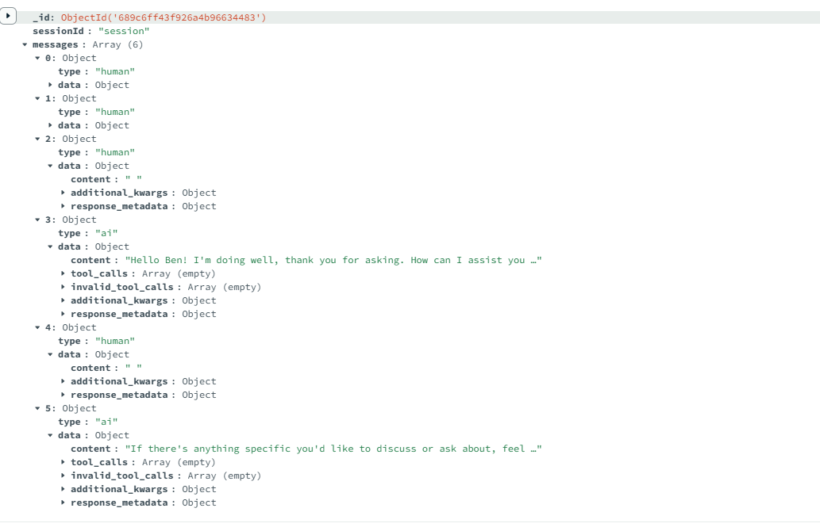
Task: Collapse the messages array
Action: click(25, 44)
